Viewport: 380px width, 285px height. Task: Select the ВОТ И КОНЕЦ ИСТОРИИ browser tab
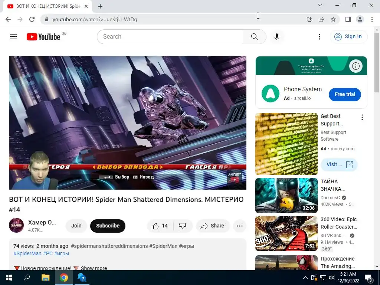tap(47, 7)
